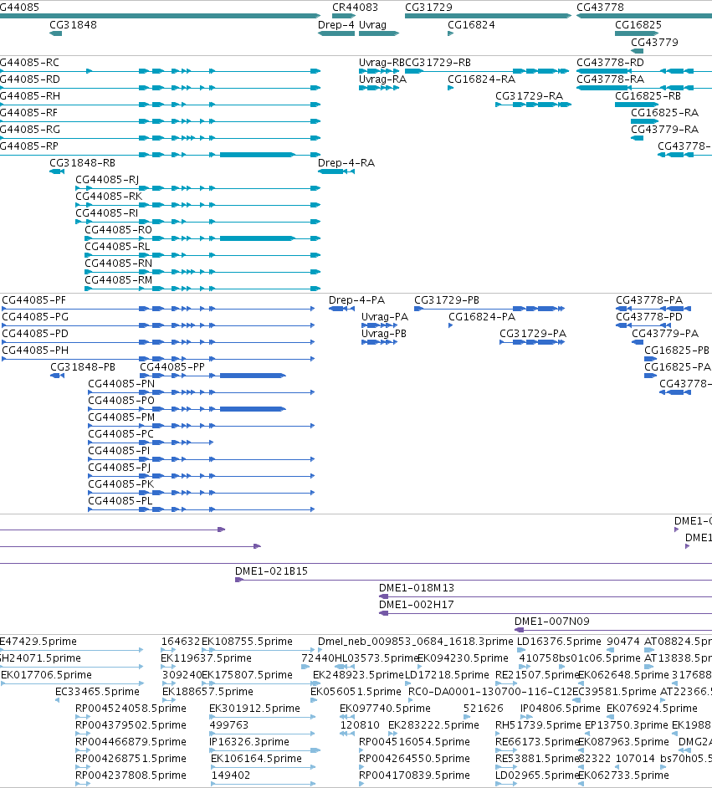Click the RP004170839.5prime EST label
The width and height of the screenshot is (712, 788).
(x=414, y=775)
